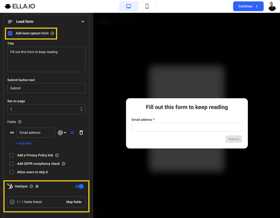Open Map fields
280x218 pixels.
74,202
